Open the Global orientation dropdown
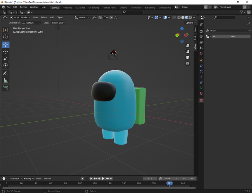This screenshot has height=193, width=252. [x=82, y=17]
